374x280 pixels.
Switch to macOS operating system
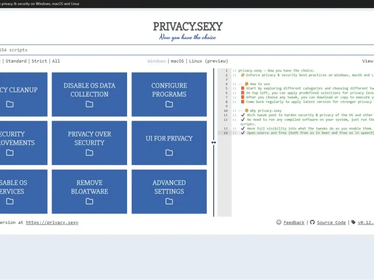click(x=177, y=61)
